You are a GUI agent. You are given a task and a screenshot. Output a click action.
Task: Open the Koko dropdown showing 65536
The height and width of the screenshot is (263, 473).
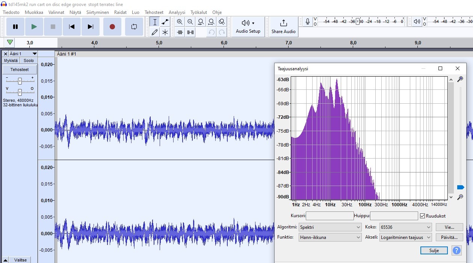(405, 227)
